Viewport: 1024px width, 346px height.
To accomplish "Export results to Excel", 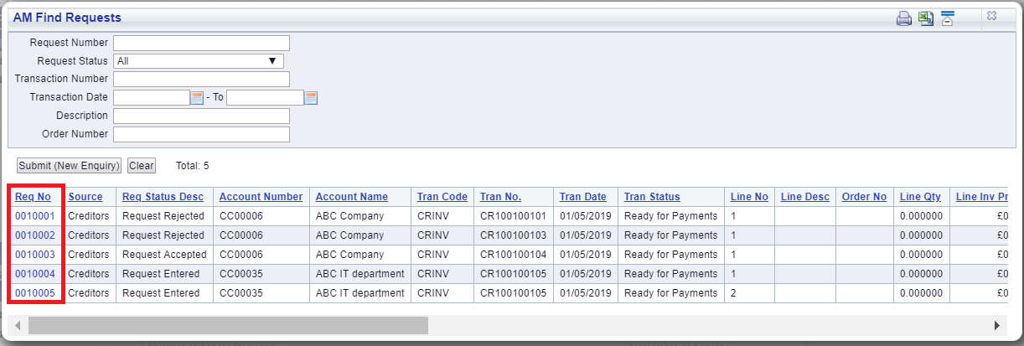I will pos(926,19).
